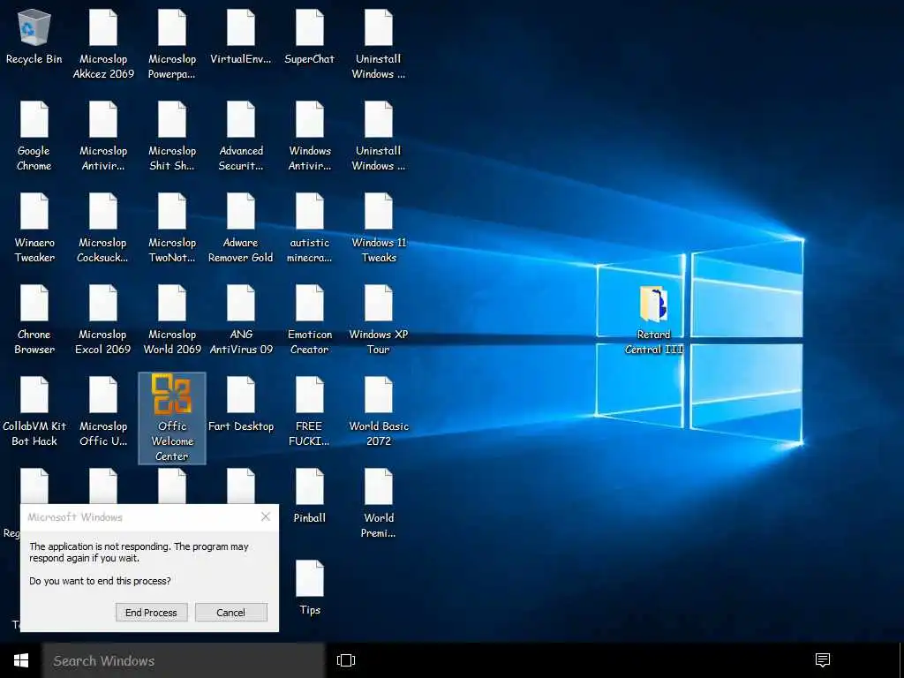The image size is (904, 678).
Task: Select the Fart Desktop shortcut
Action: point(240,404)
